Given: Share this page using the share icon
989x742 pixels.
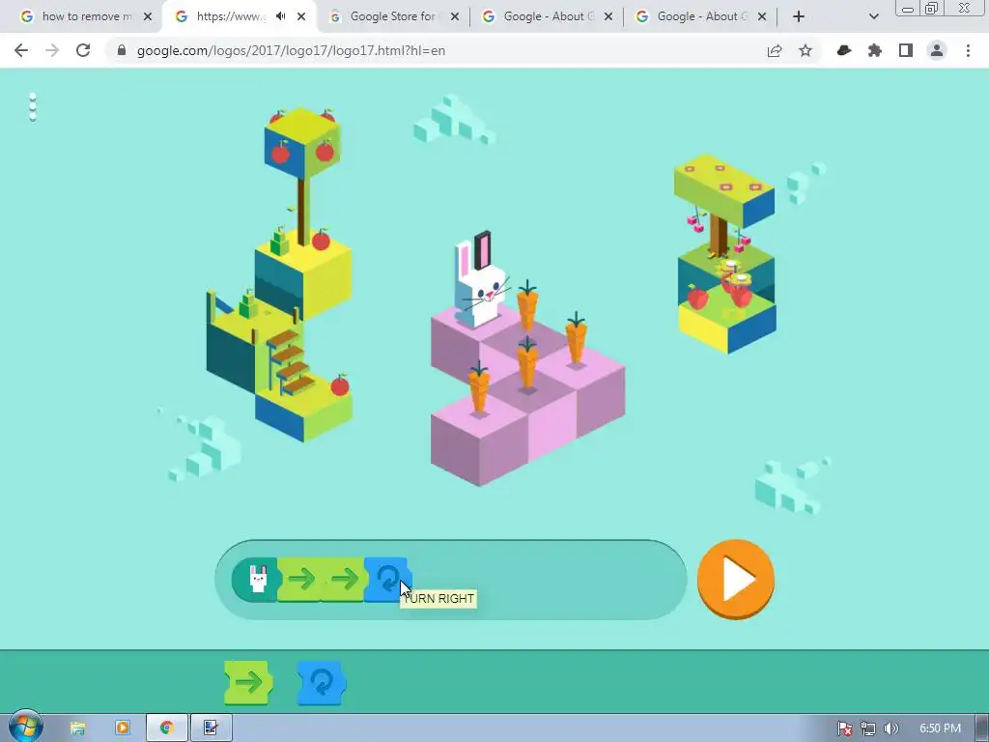Looking at the screenshot, I should pyautogui.click(x=775, y=50).
